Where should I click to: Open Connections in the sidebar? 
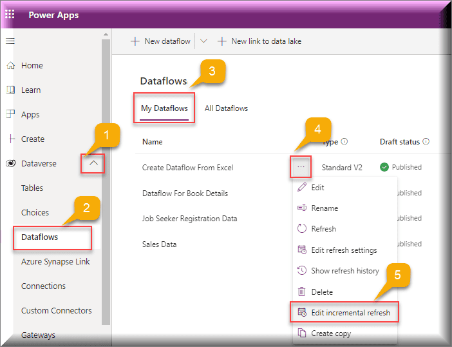[x=43, y=286]
